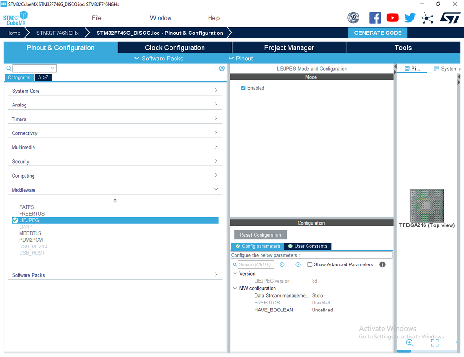The height and width of the screenshot is (357, 464).
Task: Open the Window menu
Action: [161, 18]
